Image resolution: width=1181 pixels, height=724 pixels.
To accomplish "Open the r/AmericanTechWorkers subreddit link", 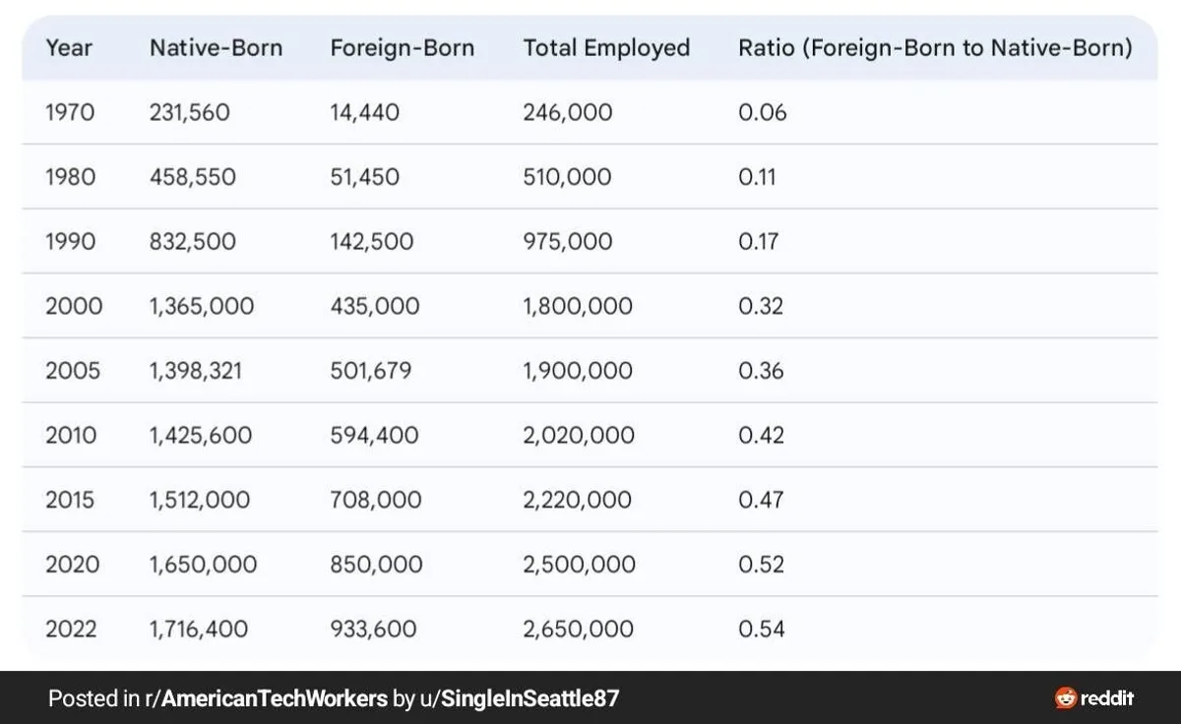I will tap(265, 698).
